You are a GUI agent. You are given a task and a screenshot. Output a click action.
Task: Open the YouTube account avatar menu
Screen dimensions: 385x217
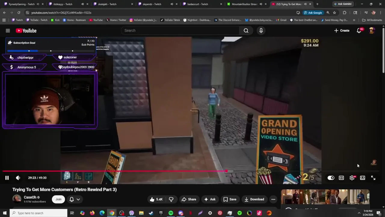click(x=372, y=30)
